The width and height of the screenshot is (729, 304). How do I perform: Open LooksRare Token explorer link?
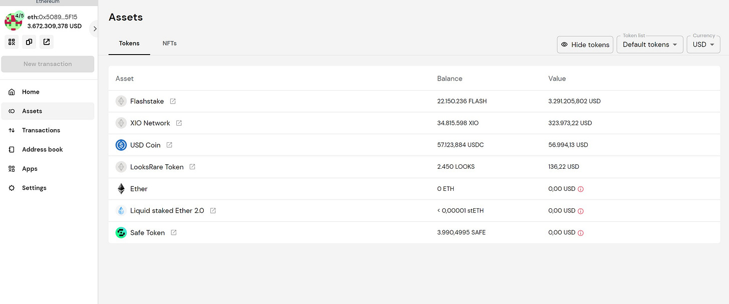pyautogui.click(x=192, y=167)
